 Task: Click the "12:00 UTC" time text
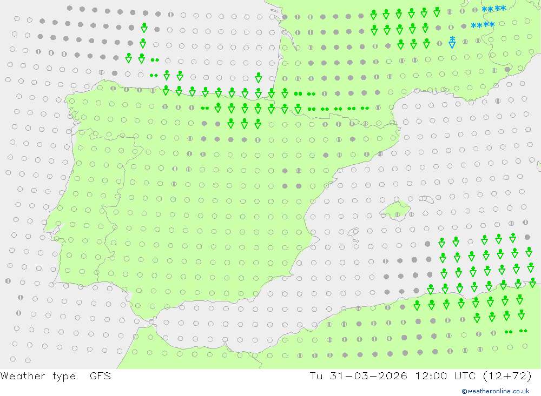click(446, 375)
